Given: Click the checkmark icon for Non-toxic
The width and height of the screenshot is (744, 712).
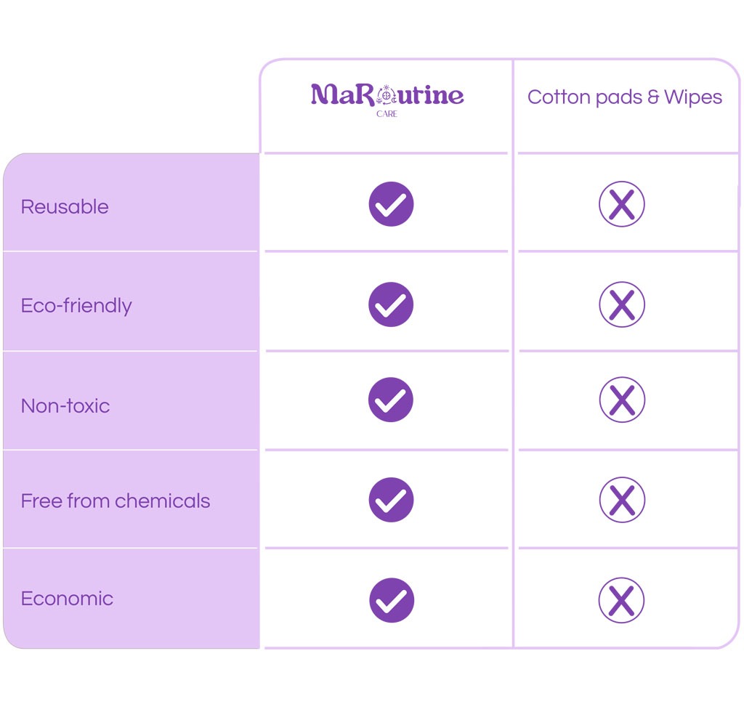Looking at the screenshot, I should coord(391,400).
